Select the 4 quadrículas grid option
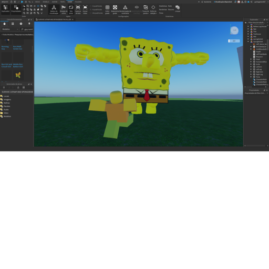Image resolution: width=269 pixels, height=269 pixels. point(96,9)
